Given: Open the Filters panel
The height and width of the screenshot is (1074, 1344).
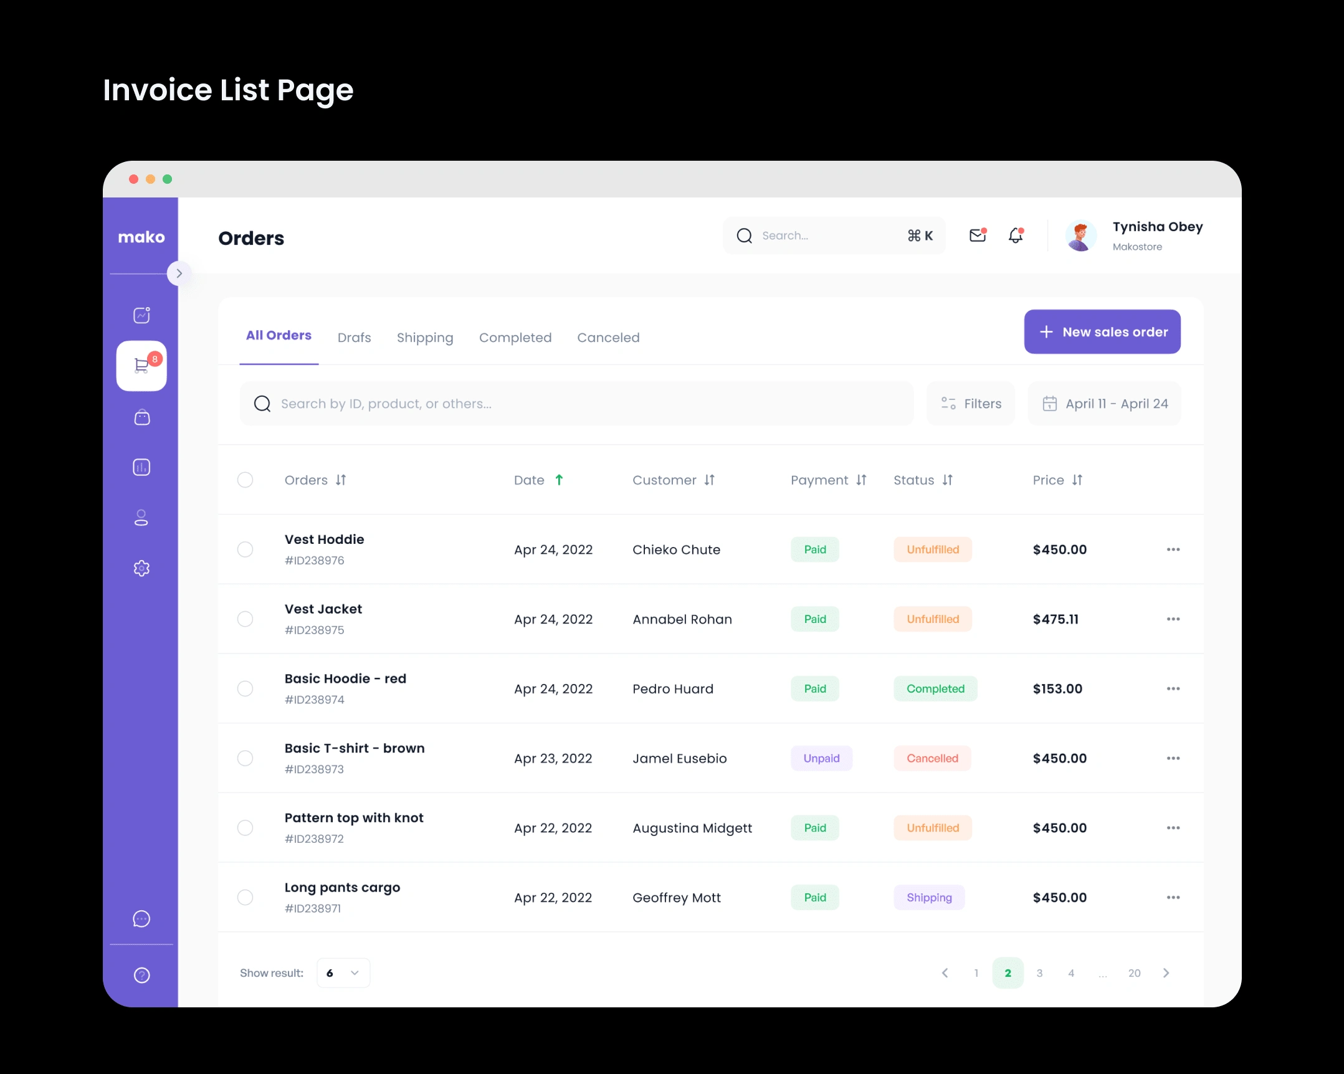Looking at the screenshot, I should (971, 404).
